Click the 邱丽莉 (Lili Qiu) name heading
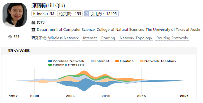This screenshot has width=203, height=103. pos(48,6)
